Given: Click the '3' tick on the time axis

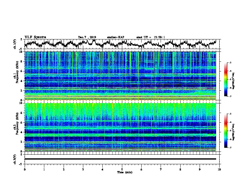Looking at the screenshot, I should 83,170.
